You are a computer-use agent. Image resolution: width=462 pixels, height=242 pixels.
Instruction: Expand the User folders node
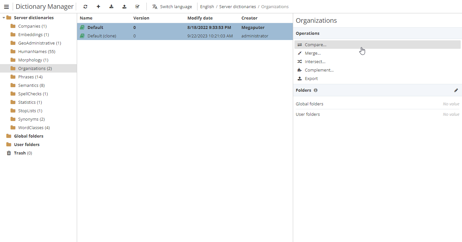pos(27,144)
